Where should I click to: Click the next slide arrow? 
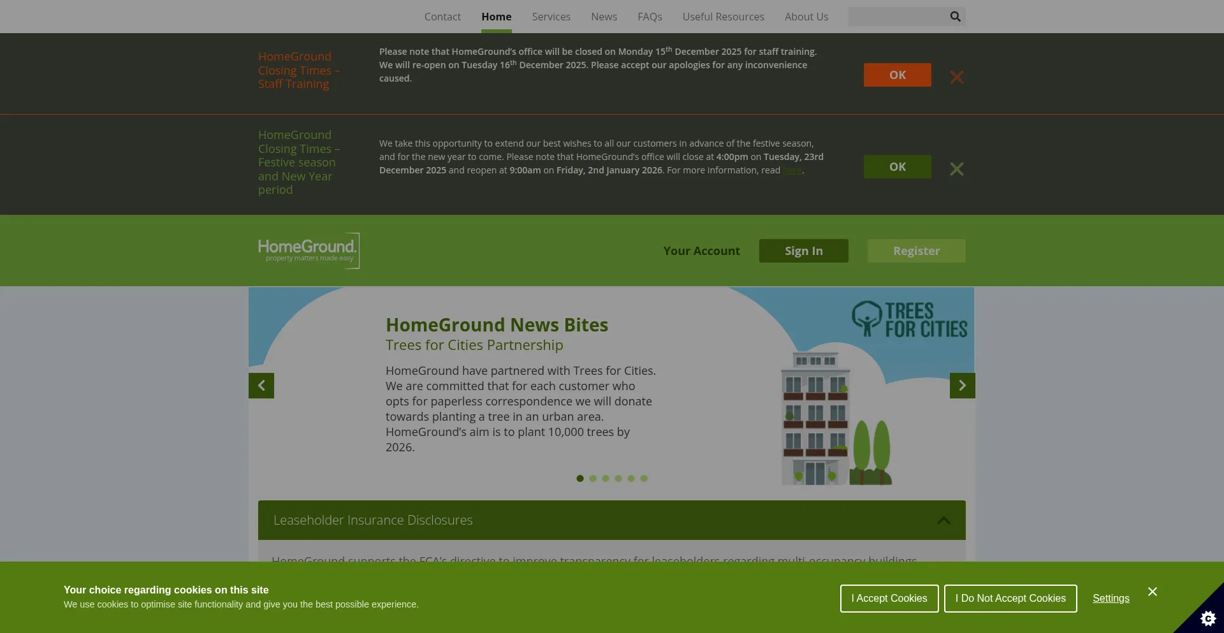[x=962, y=385]
